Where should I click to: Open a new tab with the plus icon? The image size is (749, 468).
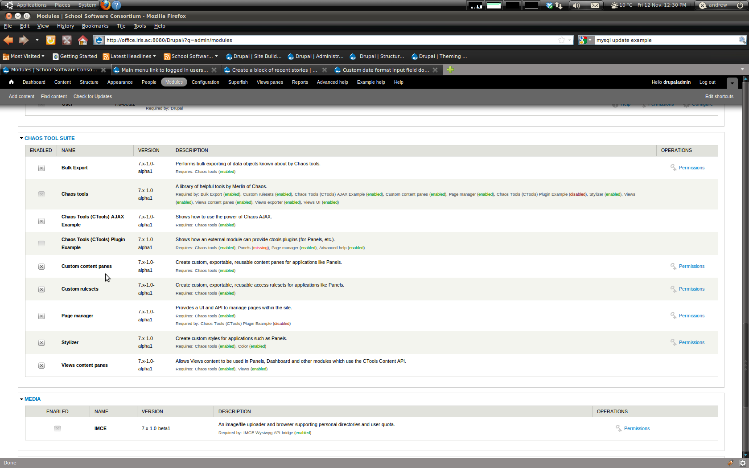(450, 70)
